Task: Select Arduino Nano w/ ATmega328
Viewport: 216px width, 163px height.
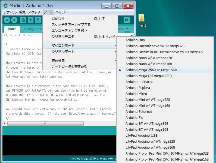Action: 165,58
